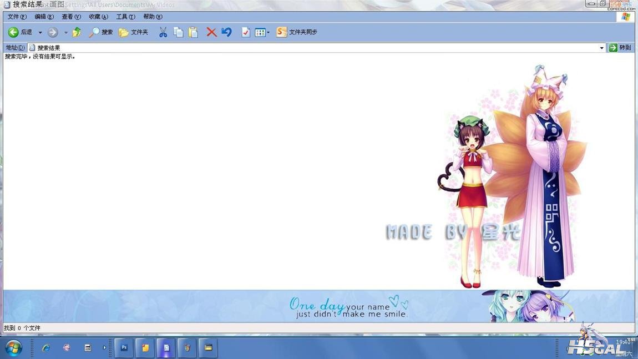
Task: Go up one folder level
Action: click(77, 32)
